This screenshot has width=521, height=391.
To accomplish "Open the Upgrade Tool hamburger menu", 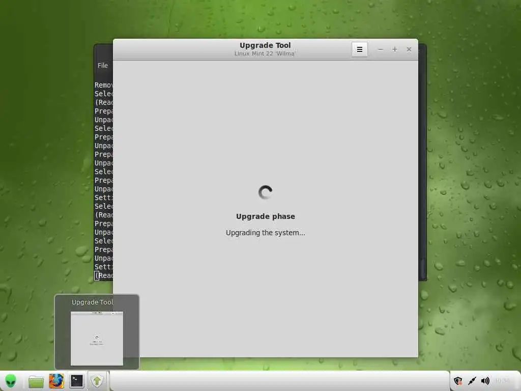I will coord(360,49).
